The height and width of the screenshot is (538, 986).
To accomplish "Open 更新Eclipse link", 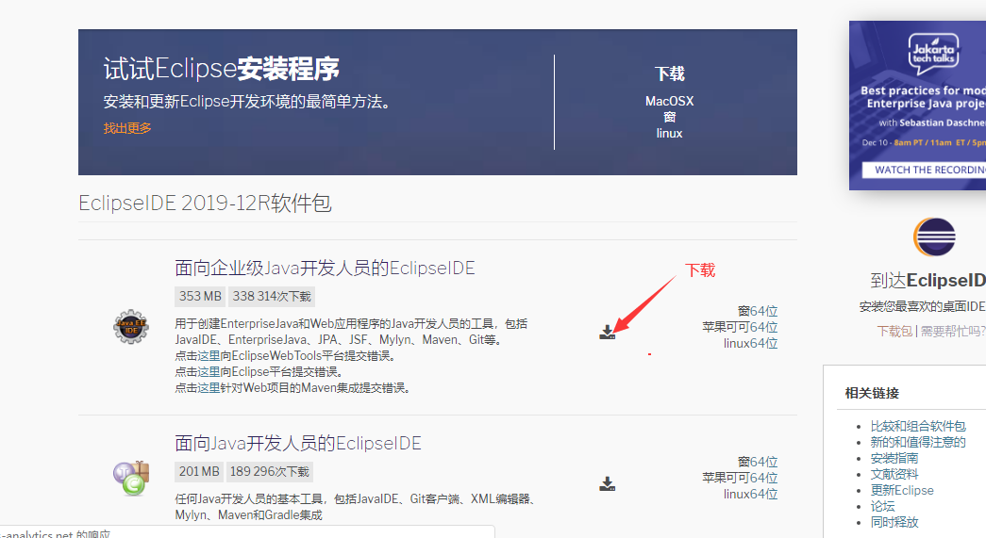I will 902,490.
